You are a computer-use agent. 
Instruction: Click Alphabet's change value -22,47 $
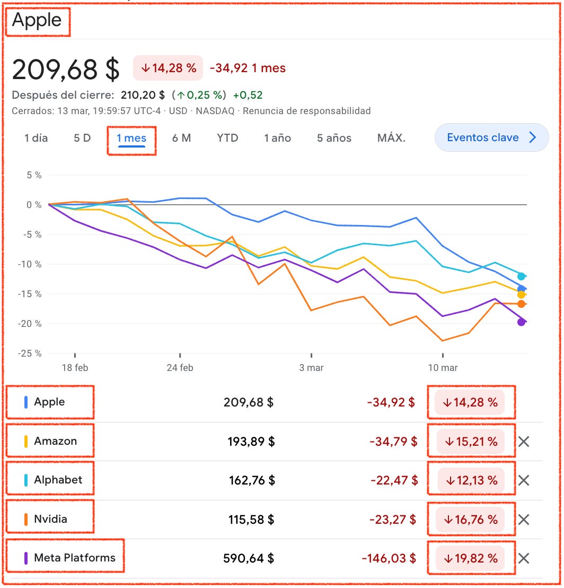coord(394,480)
